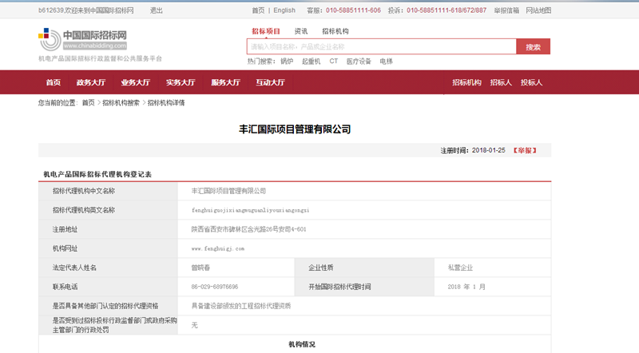The image size is (639, 353).
Task: Click customer service number 010-58851111-606
Action: (353, 10)
